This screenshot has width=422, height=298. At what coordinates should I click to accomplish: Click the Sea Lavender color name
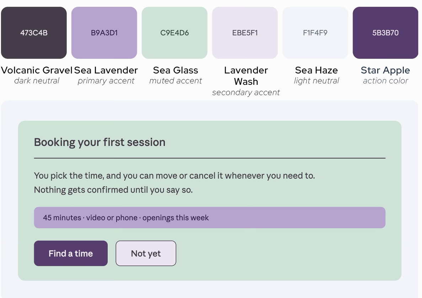tap(106, 70)
